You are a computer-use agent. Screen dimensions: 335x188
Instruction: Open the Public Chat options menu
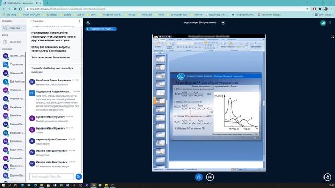coord(79,21)
